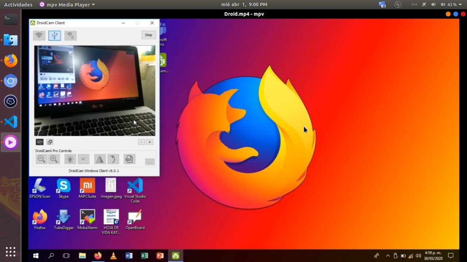Open the Firefox desktop shortcut in the video
Viewport: 467px width, 262px height.
(40, 219)
